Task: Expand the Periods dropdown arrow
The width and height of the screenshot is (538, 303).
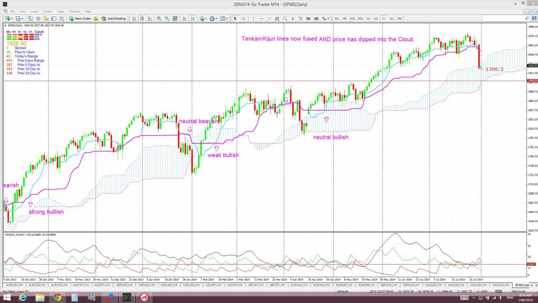Action: coord(216,18)
